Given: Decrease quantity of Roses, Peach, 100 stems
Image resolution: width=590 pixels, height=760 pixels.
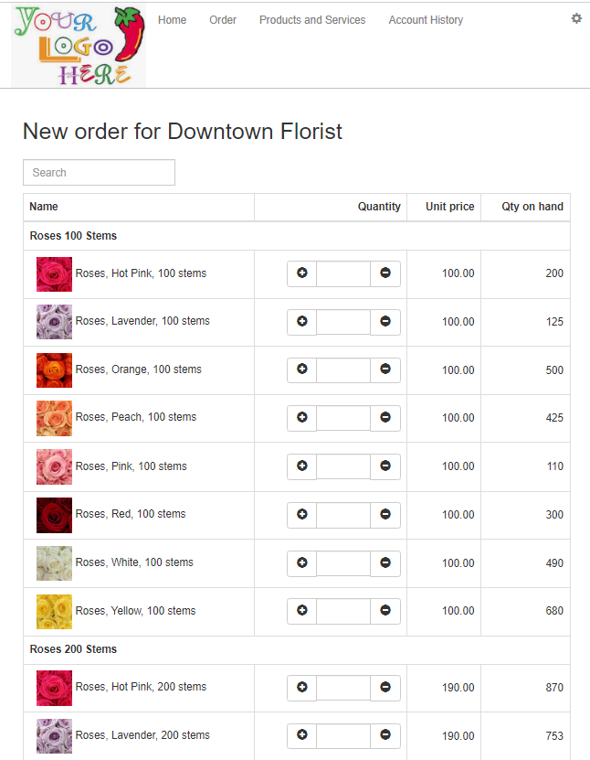Looking at the screenshot, I should [x=385, y=418].
